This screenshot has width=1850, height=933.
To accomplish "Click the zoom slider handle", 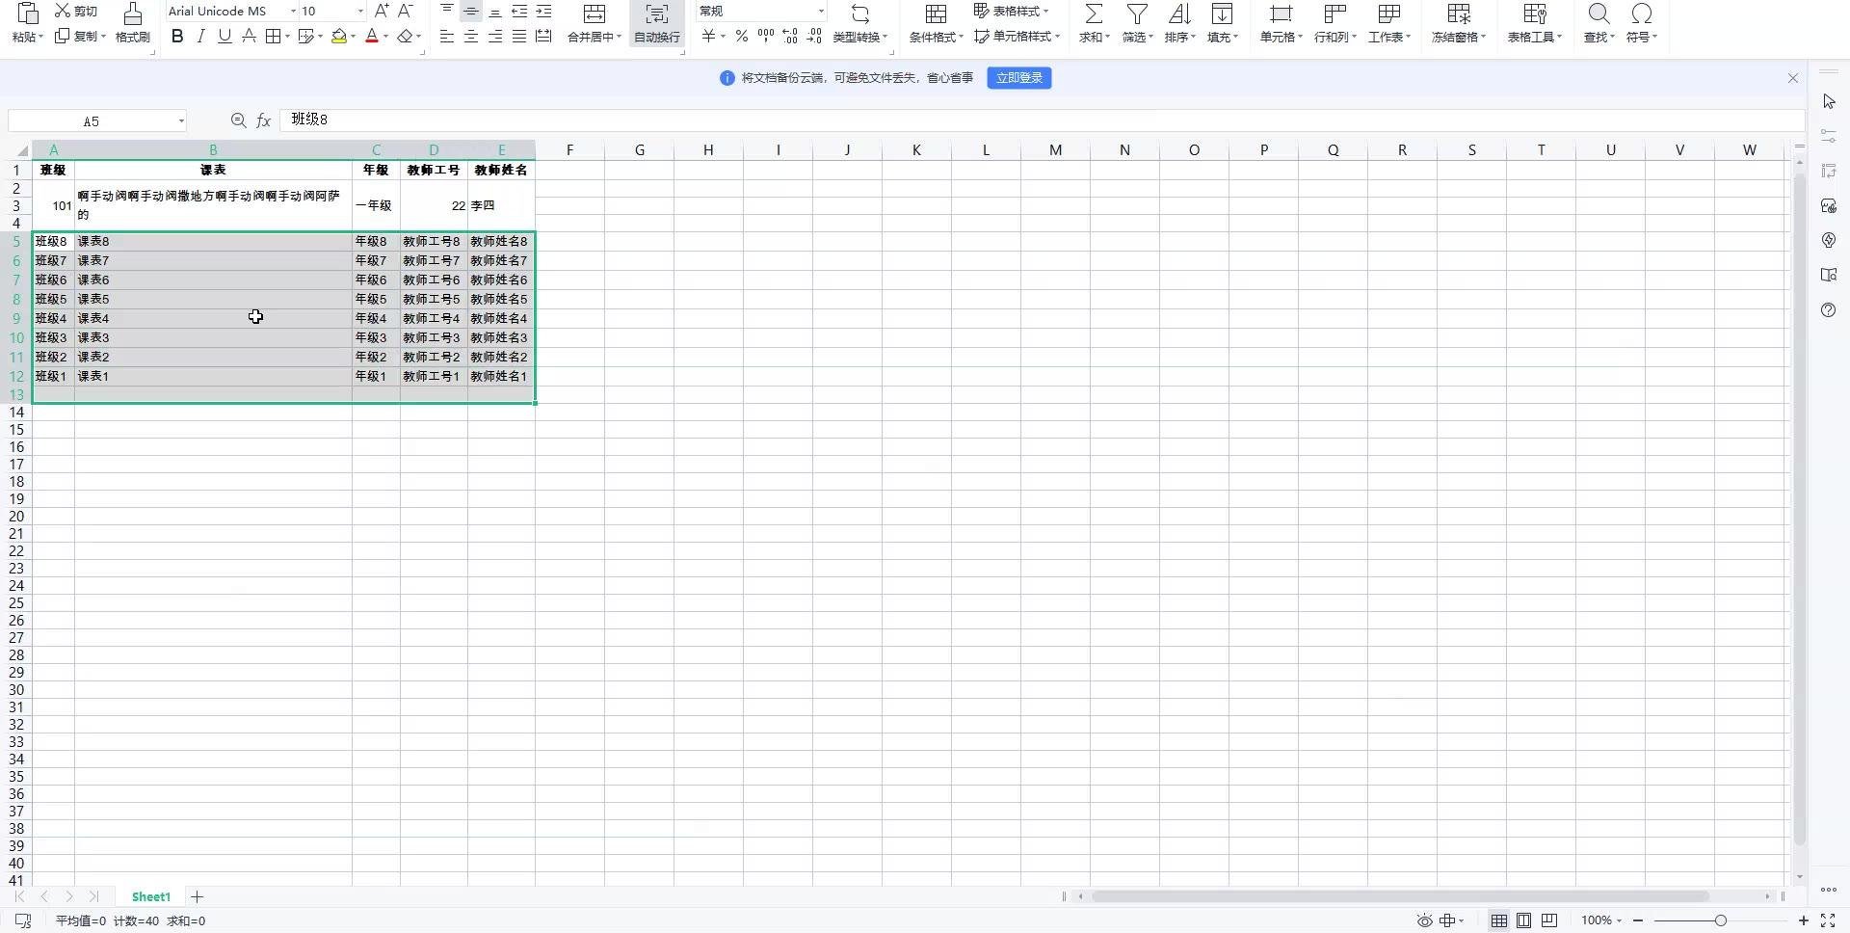I will tap(1720, 921).
